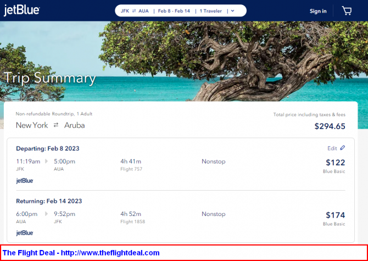The width and height of the screenshot is (368, 261).
Task: Expand the trip search dropdown chevron
Action: 232,11
